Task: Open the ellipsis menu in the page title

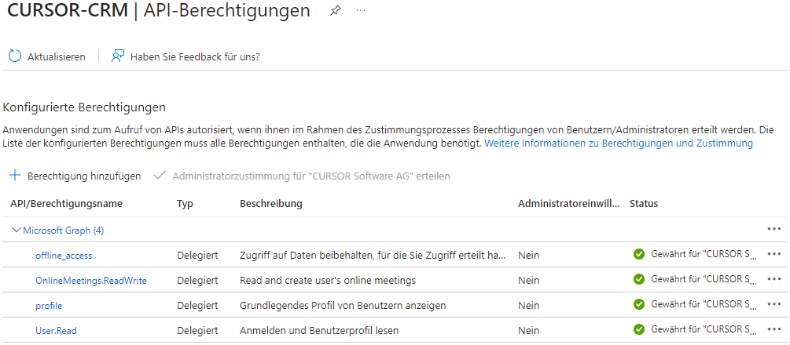Action: [x=361, y=10]
